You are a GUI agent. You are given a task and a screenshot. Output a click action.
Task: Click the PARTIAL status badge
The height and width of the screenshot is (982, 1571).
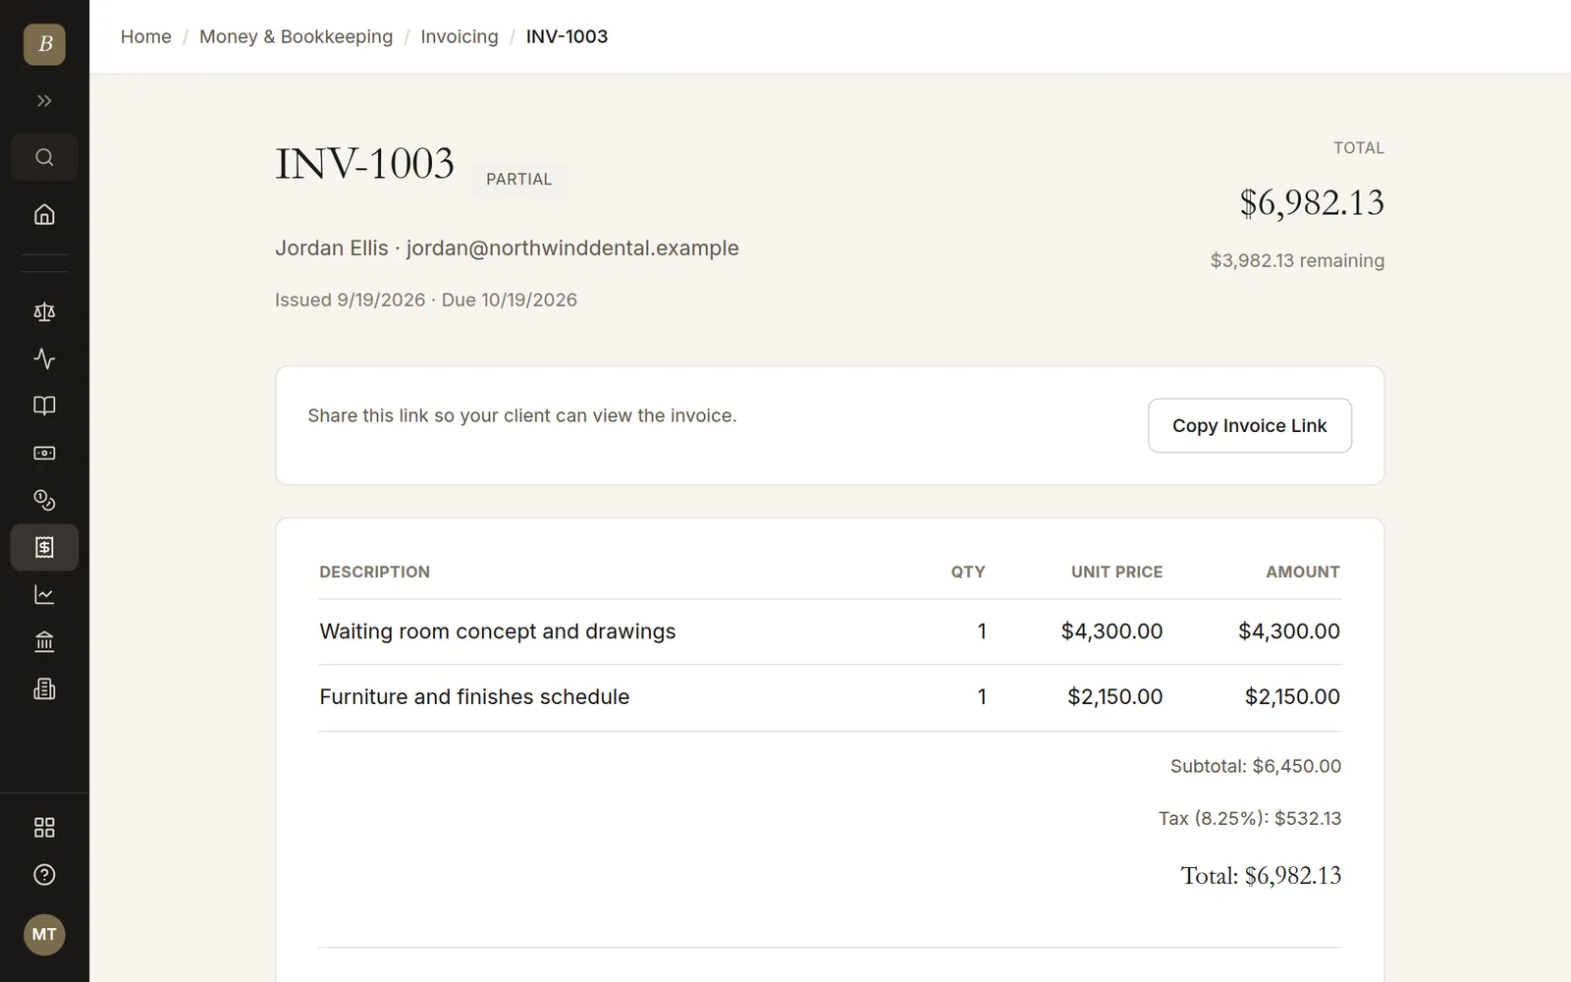[518, 179]
